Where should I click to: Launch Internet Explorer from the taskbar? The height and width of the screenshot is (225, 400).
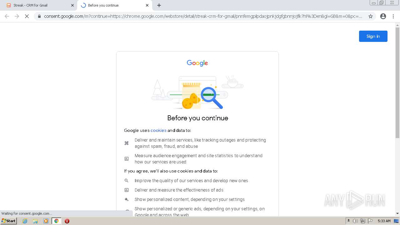pyautogui.click(x=25, y=221)
